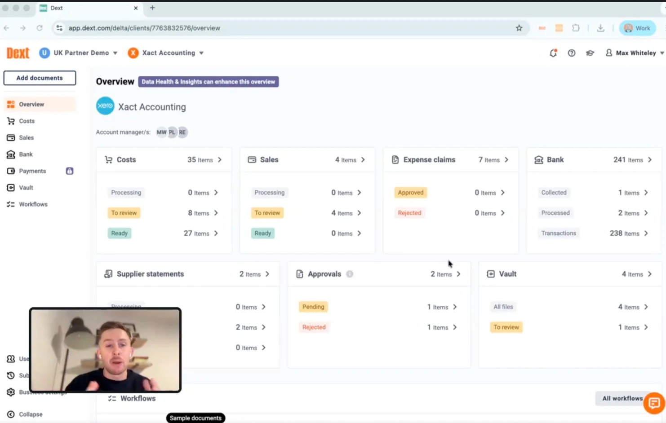Viewport: 666px width, 423px height.
Task: Click the Dext logo
Action: [18, 53]
